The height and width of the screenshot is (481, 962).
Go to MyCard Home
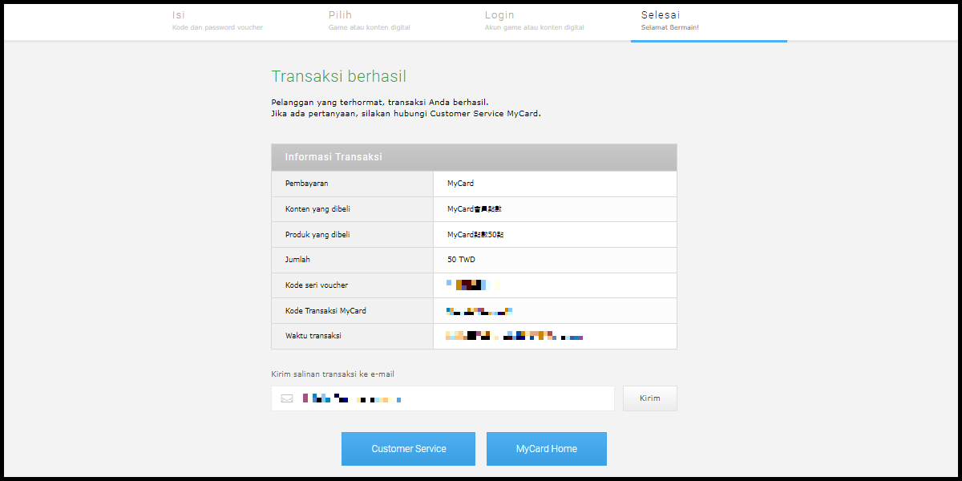coord(547,449)
